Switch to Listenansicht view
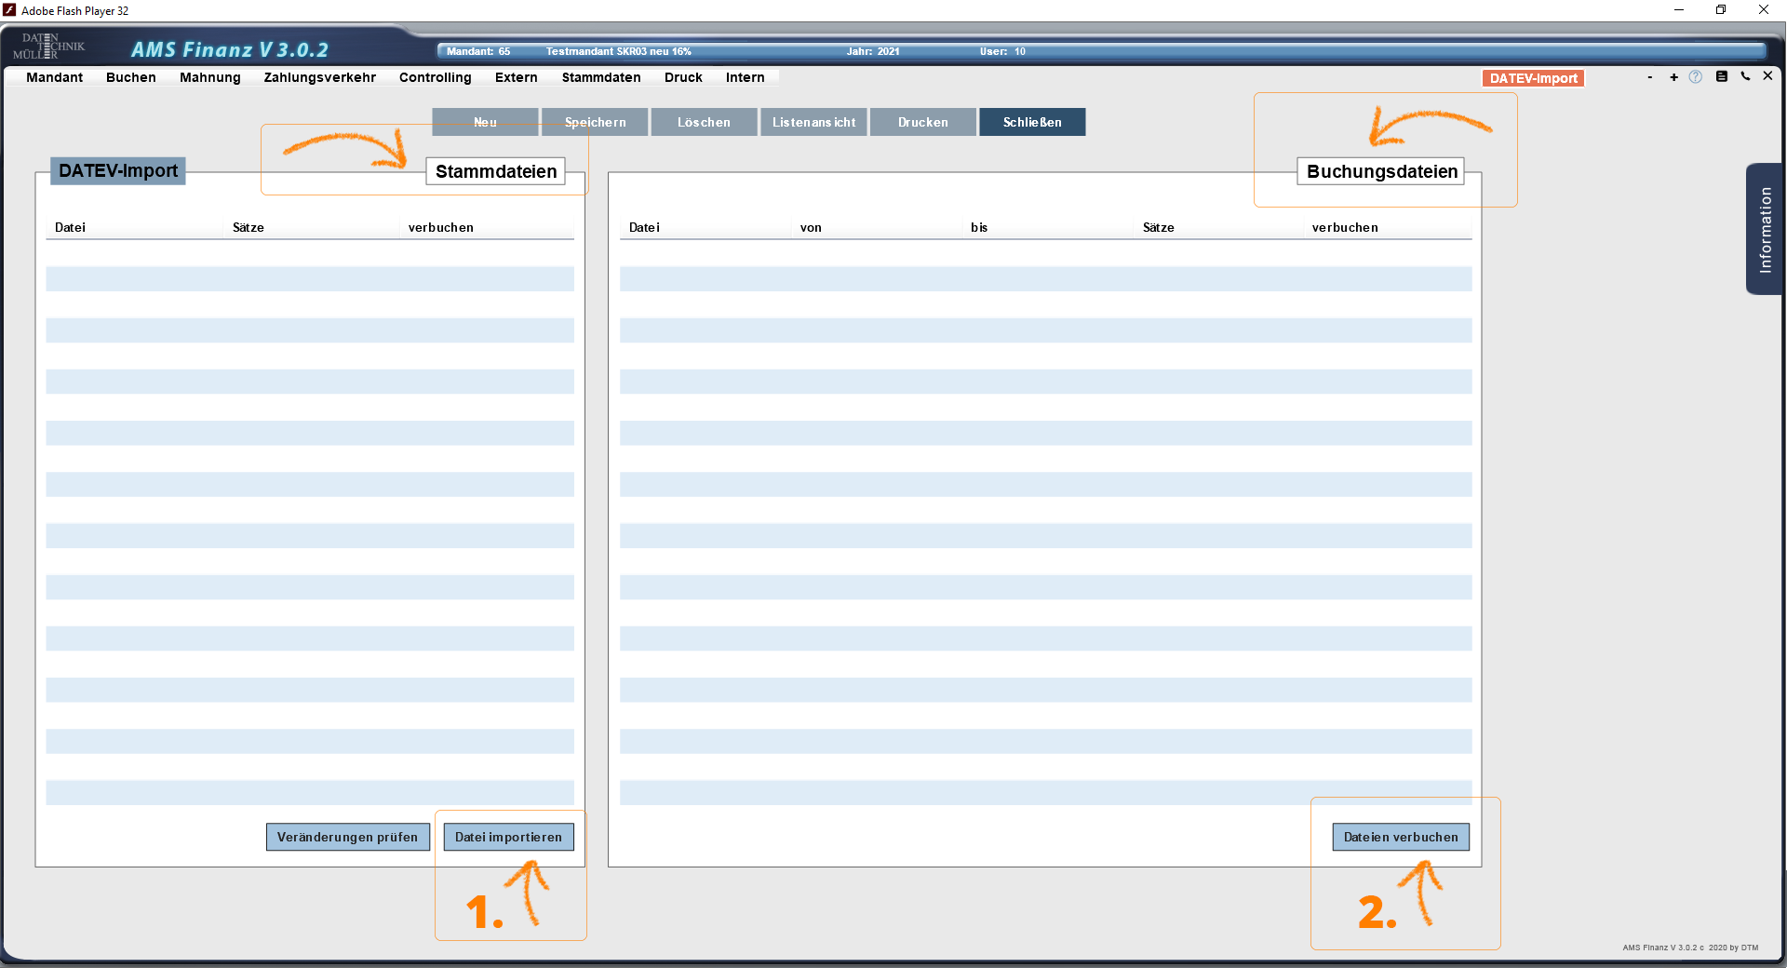The height and width of the screenshot is (968, 1787). [813, 122]
